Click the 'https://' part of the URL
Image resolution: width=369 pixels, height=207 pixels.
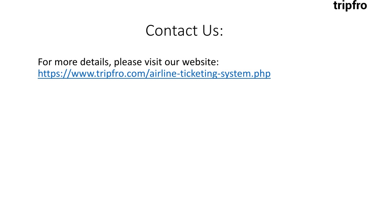pyautogui.click(x=55, y=74)
